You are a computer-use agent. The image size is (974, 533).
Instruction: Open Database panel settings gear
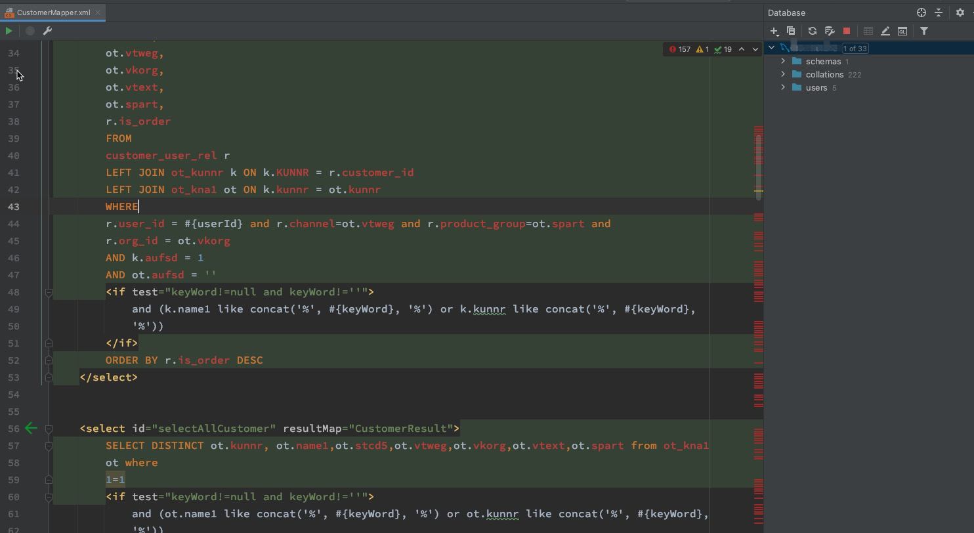pos(960,12)
